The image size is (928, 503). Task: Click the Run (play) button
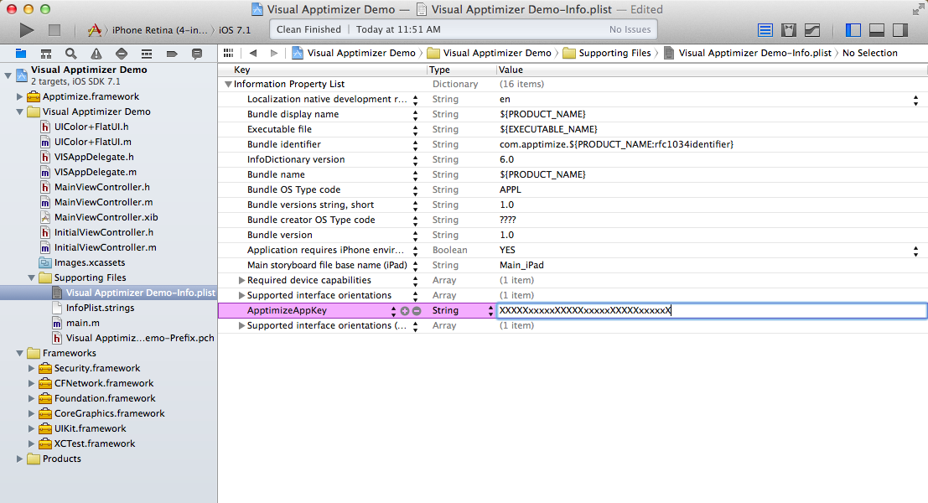pyautogui.click(x=27, y=29)
